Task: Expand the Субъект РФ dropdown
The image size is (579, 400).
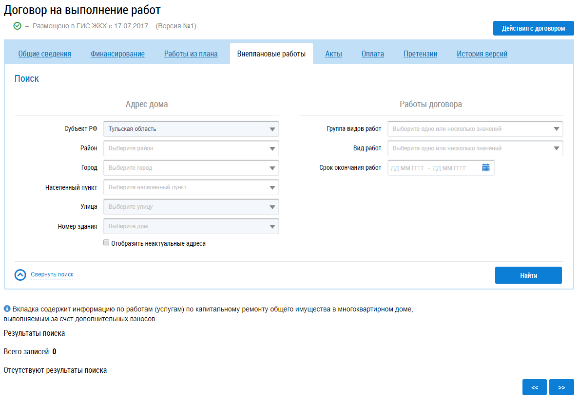Action: [191, 129]
